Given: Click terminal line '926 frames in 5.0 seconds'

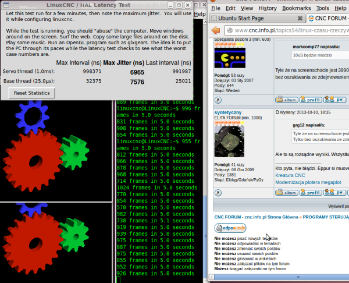Looking at the screenshot, I should [x=155, y=274].
